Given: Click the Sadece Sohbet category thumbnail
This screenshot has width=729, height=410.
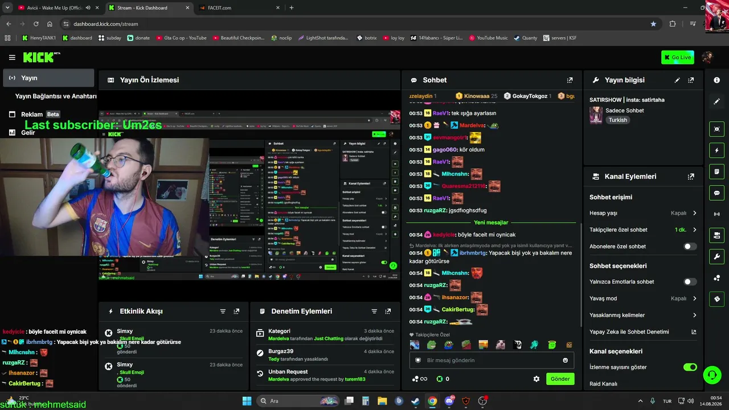Looking at the screenshot, I should click(x=596, y=115).
